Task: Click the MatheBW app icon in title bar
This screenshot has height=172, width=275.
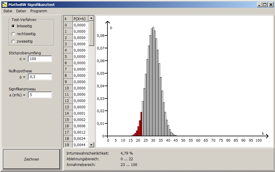Action: pyautogui.click(x=5, y=5)
